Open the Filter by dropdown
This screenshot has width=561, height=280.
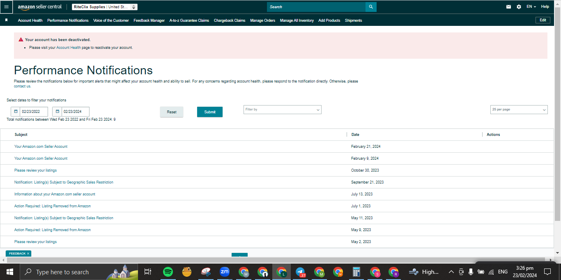pos(283,110)
